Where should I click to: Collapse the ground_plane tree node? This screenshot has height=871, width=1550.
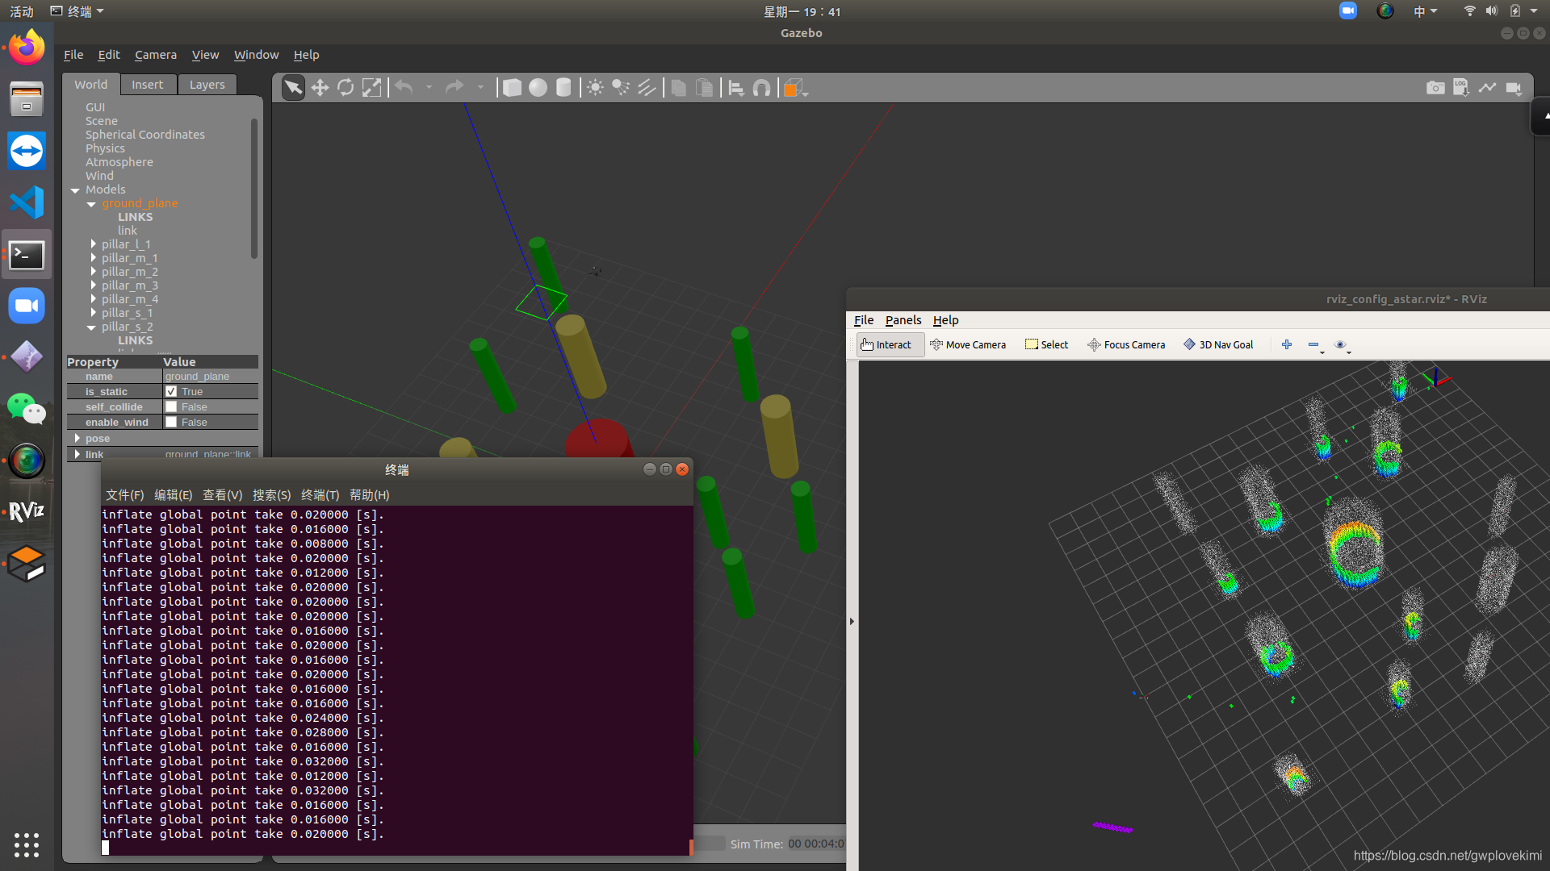(x=91, y=204)
